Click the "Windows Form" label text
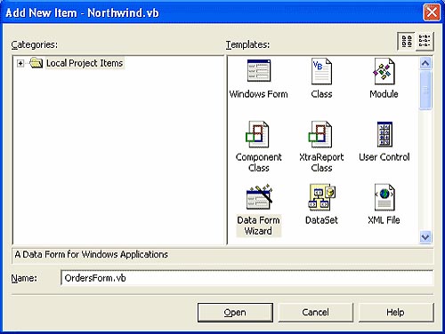The height and width of the screenshot is (334, 445). click(259, 94)
